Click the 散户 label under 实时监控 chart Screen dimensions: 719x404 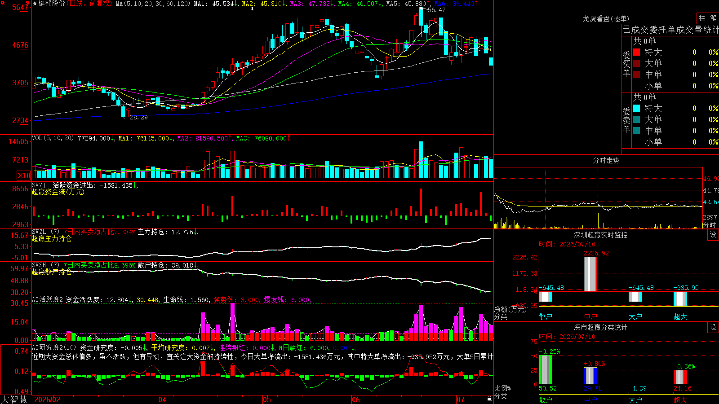(x=546, y=316)
